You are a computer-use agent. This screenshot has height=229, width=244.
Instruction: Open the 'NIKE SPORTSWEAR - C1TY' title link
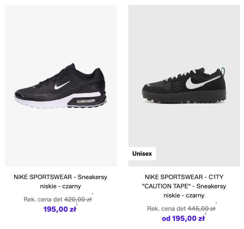(x=184, y=177)
